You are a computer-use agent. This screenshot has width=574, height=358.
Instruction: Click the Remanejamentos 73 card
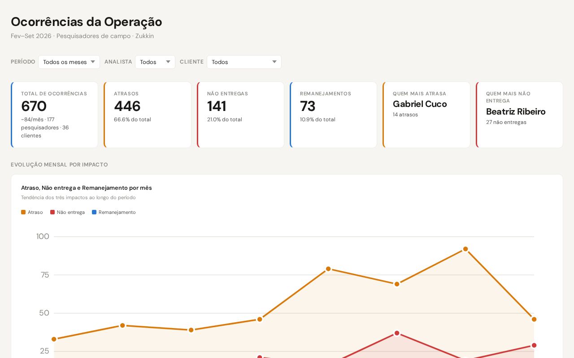tap(333, 115)
